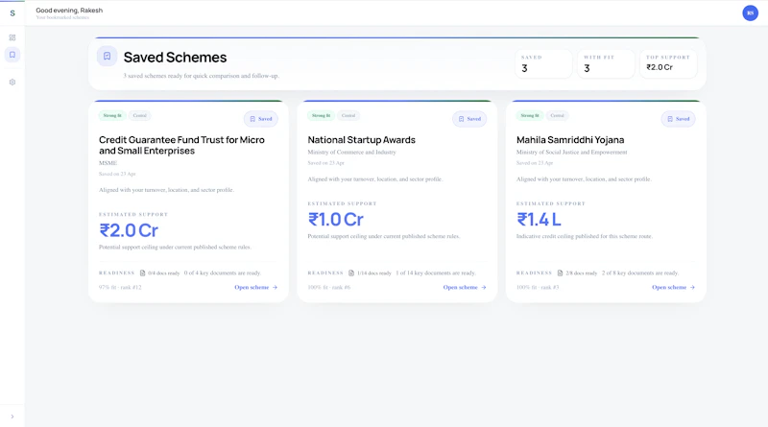The image size is (768, 427).
Task: Click the Saved Schemes header bookmark icon
Action: [107, 57]
